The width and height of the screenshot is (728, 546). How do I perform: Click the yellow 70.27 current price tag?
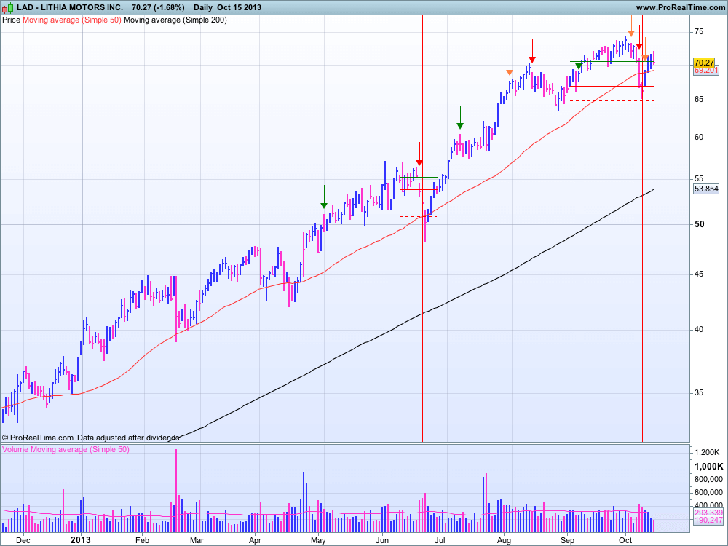(x=705, y=63)
